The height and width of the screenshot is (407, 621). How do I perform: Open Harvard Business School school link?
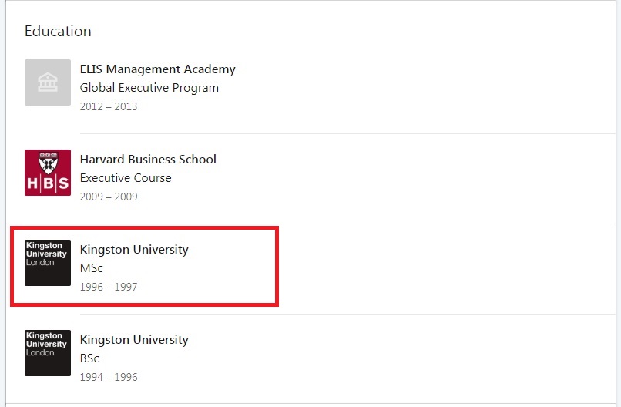[148, 160]
